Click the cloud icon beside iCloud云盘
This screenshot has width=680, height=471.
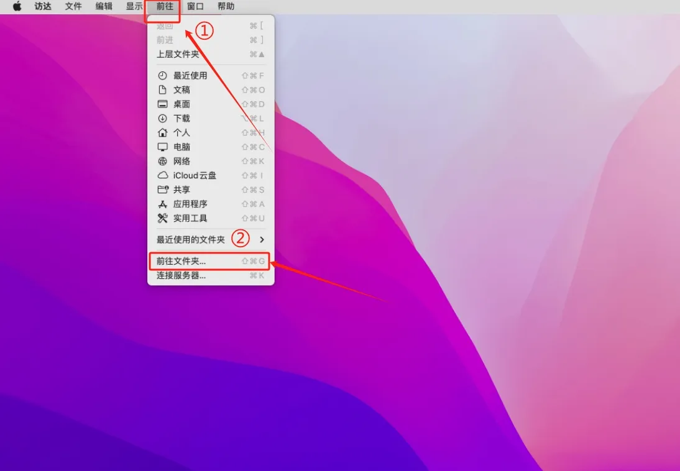tap(163, 176)
